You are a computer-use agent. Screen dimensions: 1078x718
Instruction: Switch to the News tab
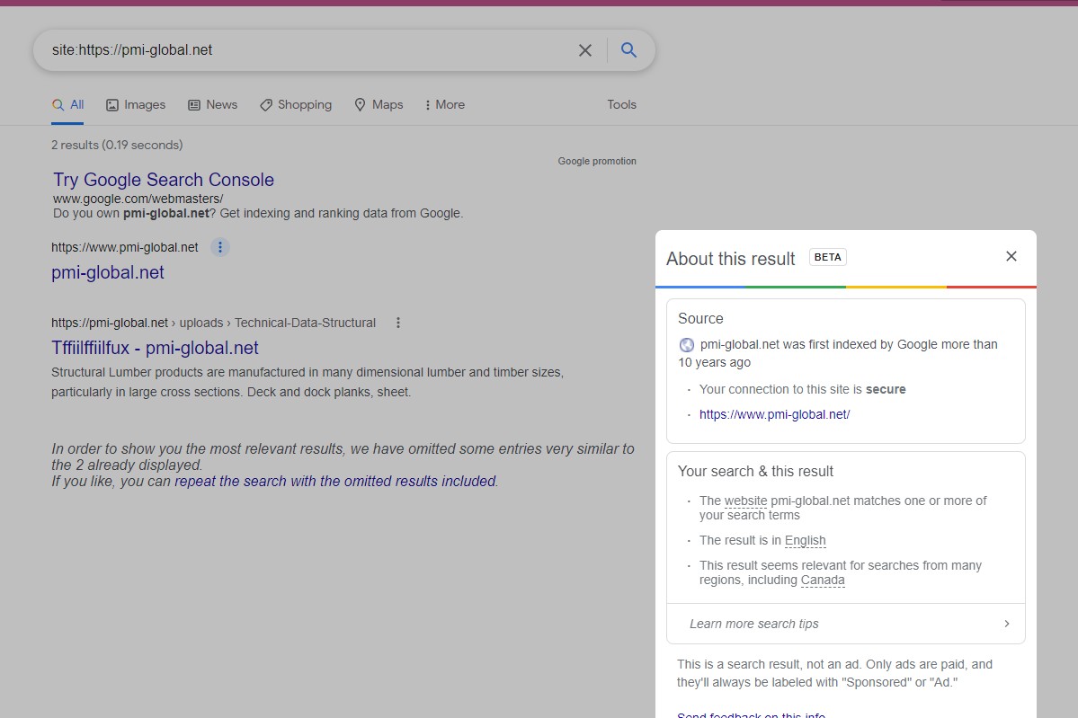click(x=212, y=104)
